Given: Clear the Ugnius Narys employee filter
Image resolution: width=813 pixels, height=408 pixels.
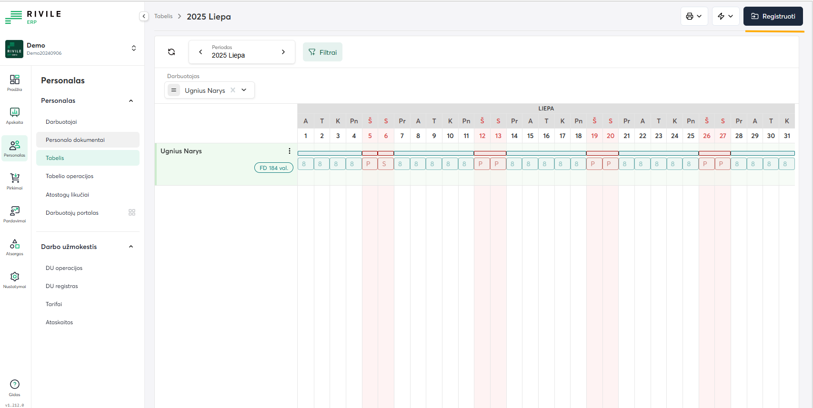Looking at the screenshot, I should click(233, 90).
